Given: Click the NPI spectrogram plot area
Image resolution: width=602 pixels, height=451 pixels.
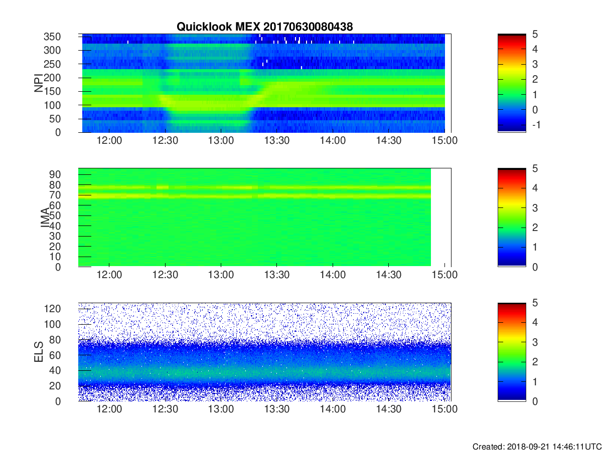Looking at the screenshot, I should tap(264, 83).
